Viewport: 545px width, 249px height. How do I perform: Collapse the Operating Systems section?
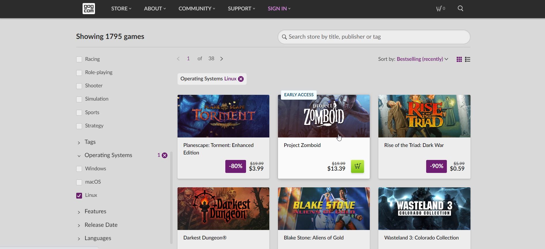(x=108, y=155)
